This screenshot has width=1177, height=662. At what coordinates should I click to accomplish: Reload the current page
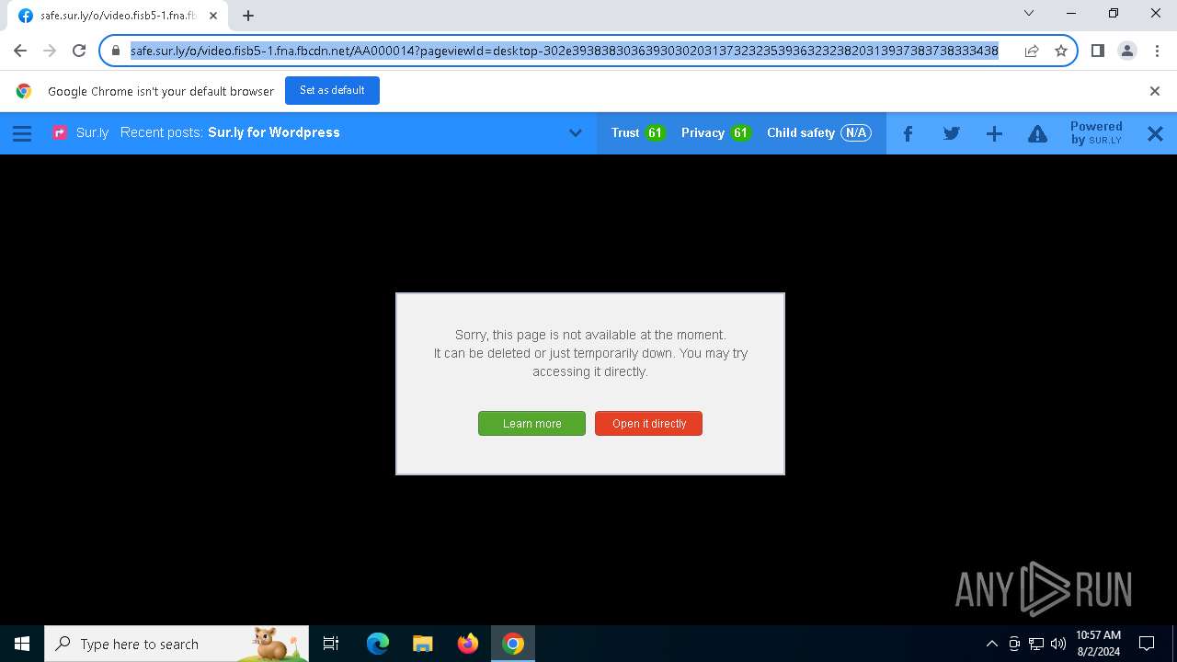(x=79, y=51)
